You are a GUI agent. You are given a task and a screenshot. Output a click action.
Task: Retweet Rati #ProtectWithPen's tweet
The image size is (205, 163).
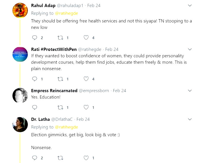(x=60, y=79)
